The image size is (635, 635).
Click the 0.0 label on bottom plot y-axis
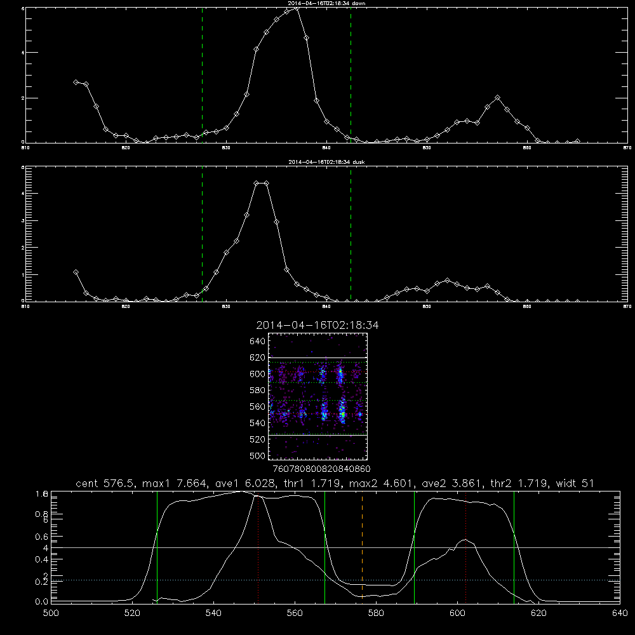tap(42, 602)
